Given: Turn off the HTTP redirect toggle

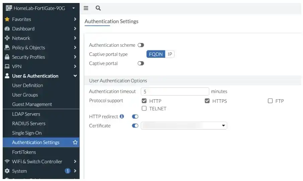Looking at the screenshot, I should tap(135, 117).
